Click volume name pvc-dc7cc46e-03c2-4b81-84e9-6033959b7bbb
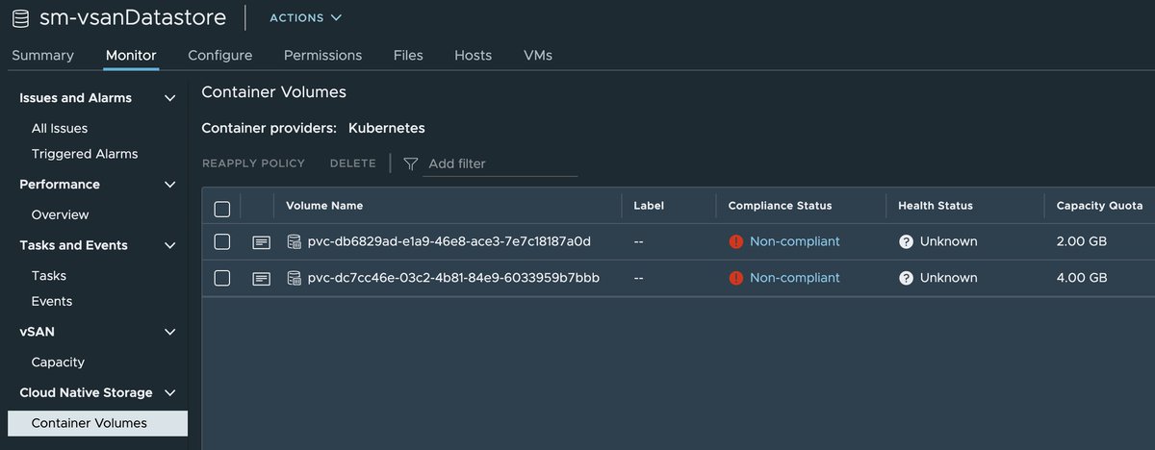 pyautogui.click(x=453, y=278)
